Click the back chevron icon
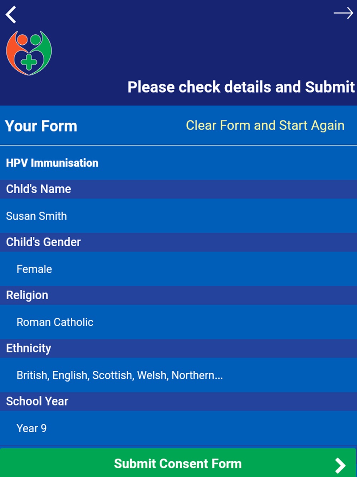This screenshot has height=477, width=357. [x=11, y=15]
